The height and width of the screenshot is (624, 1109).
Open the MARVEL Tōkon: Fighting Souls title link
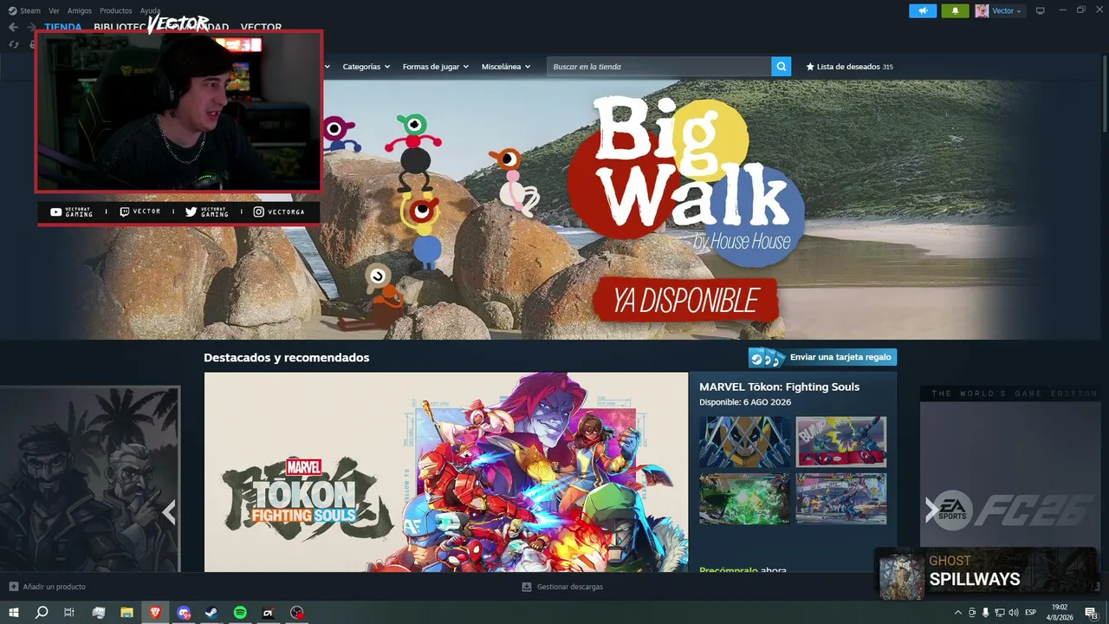point(780,387)
